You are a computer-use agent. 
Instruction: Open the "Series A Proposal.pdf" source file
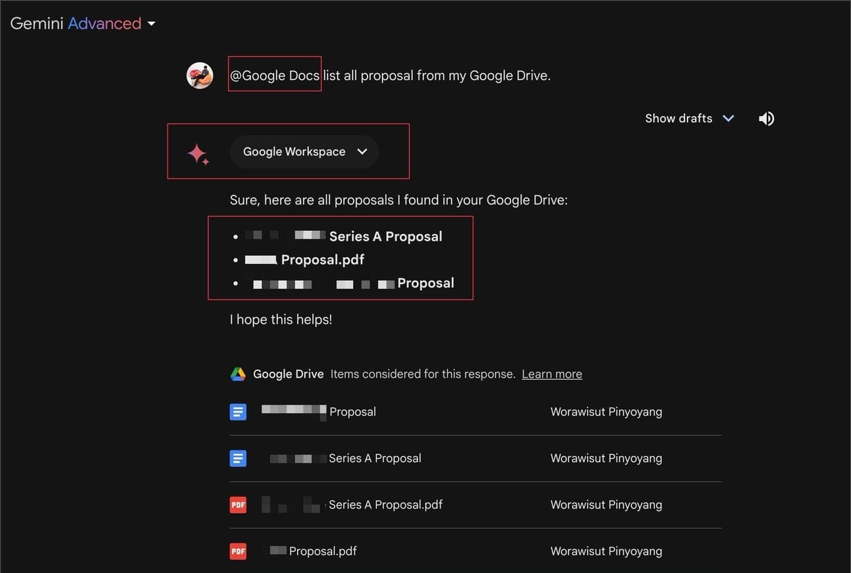point(352,505)
